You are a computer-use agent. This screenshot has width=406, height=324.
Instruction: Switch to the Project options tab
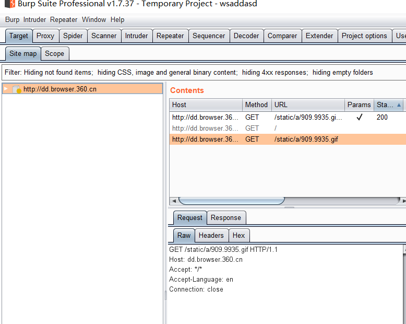[364, 36]
